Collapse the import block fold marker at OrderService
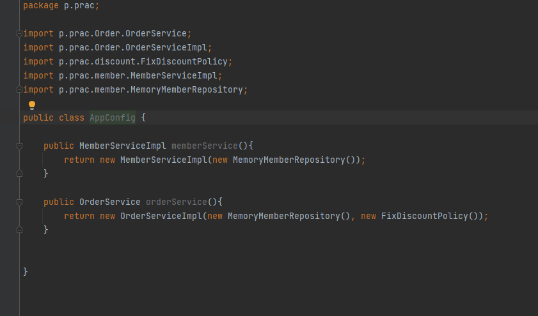 pos(20,34)
